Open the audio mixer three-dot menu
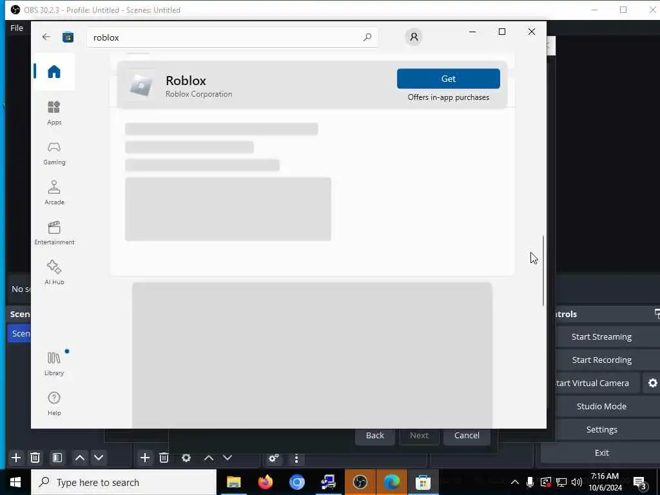 296,458
